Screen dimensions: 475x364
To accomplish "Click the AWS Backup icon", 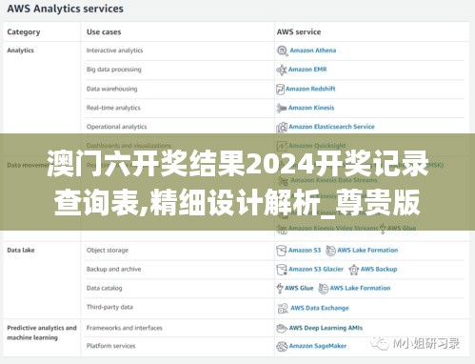I will tap(354, 270).
